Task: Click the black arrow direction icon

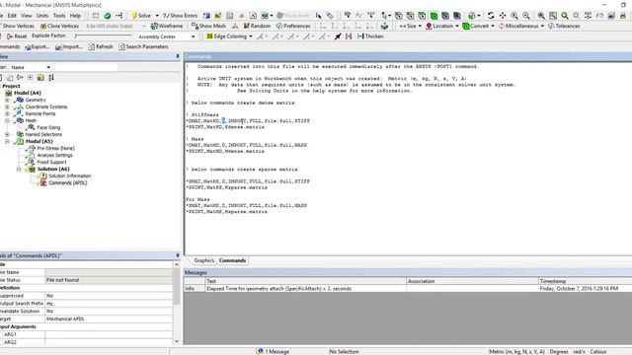Action: click(x=338, y=36)
